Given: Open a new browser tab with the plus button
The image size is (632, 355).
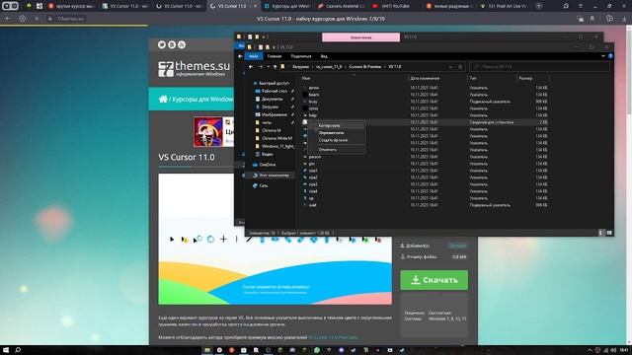Looking at the screenshot, I should tap(539, 6).
